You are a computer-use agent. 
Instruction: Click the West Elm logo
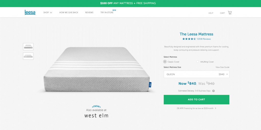click(96, 115)
